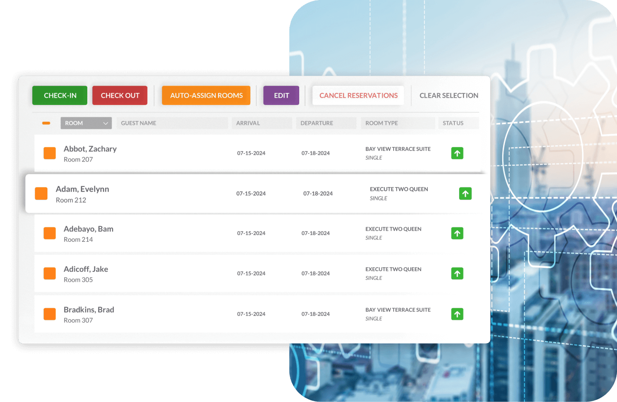617x402 pixels.
Task: Uncheck the Abbot, Zachary row checkbox
Action: tap(50, 153)
